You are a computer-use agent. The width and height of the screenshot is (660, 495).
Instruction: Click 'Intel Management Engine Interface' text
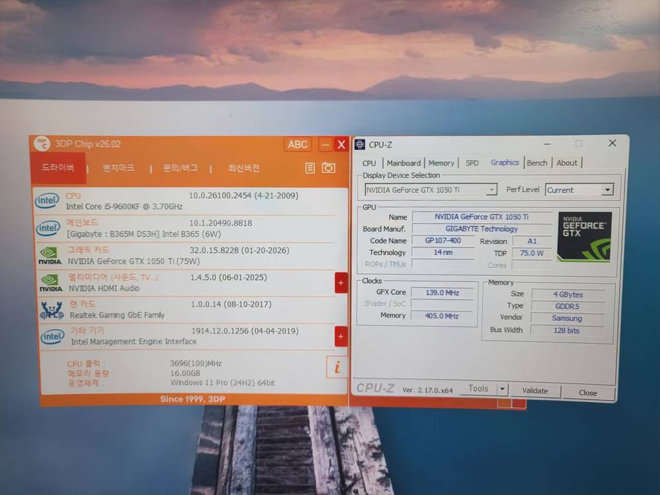tap(133, 341)
